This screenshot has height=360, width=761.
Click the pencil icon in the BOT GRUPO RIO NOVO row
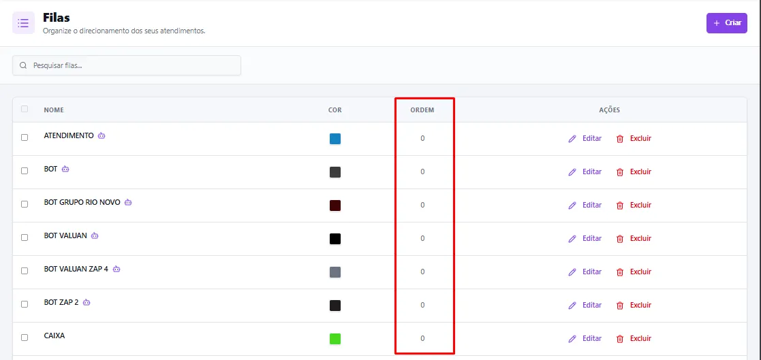click(x=572, y=206)
